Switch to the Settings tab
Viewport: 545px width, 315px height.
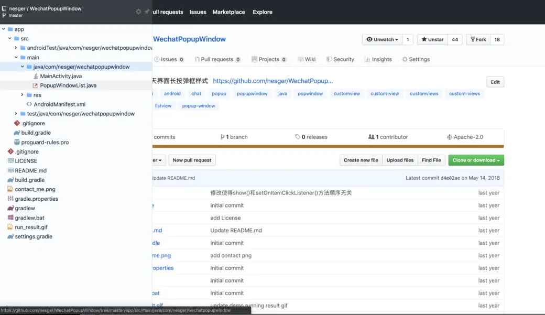(416, 59)
